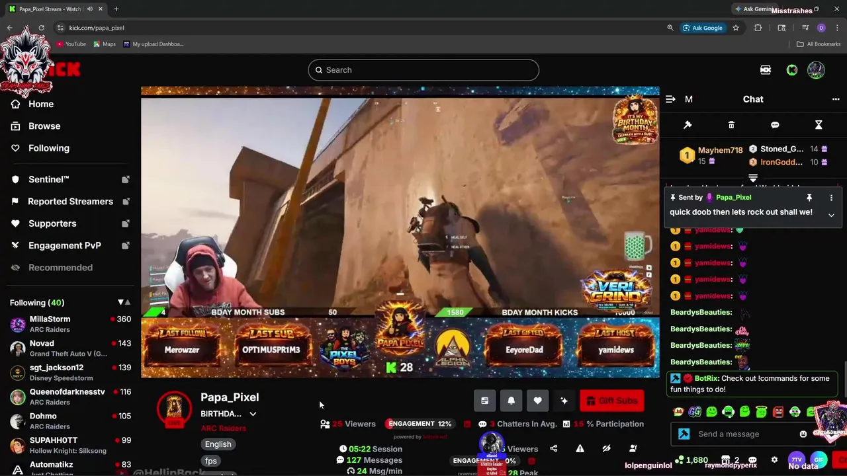Click the speech bubble icon in chat toolbar
This screenshot has height=476, width=847.
coord(775,125)
